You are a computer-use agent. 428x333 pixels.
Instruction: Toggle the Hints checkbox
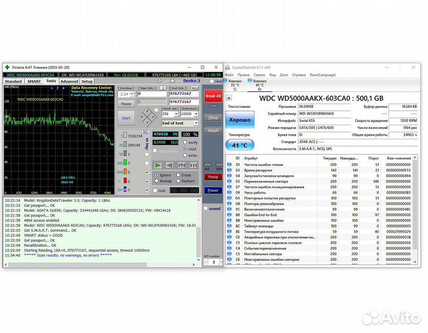(212, 81)
